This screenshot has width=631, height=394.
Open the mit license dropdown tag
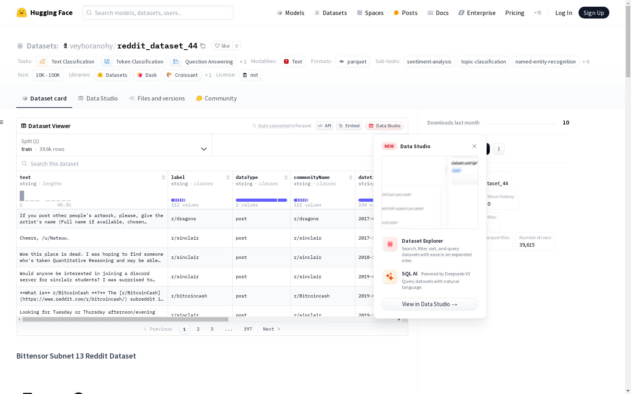250,75
